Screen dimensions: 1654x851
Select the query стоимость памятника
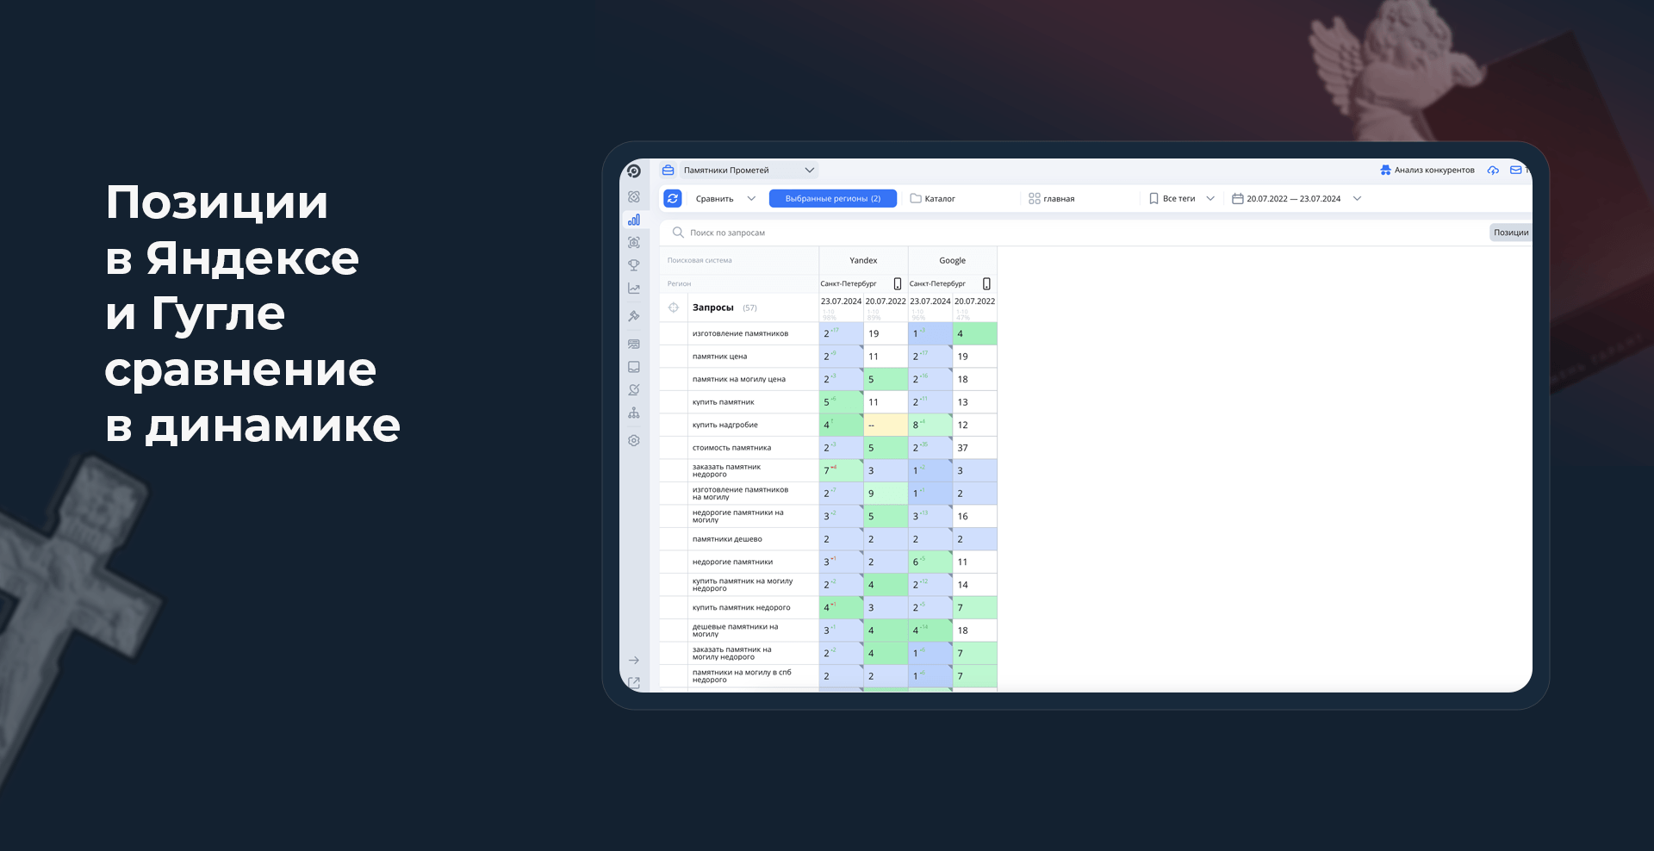(731, 448)
